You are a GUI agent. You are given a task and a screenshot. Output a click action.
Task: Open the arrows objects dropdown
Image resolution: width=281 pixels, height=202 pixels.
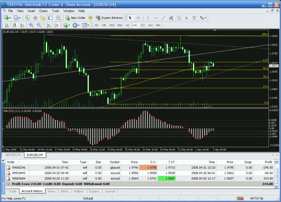203,18
